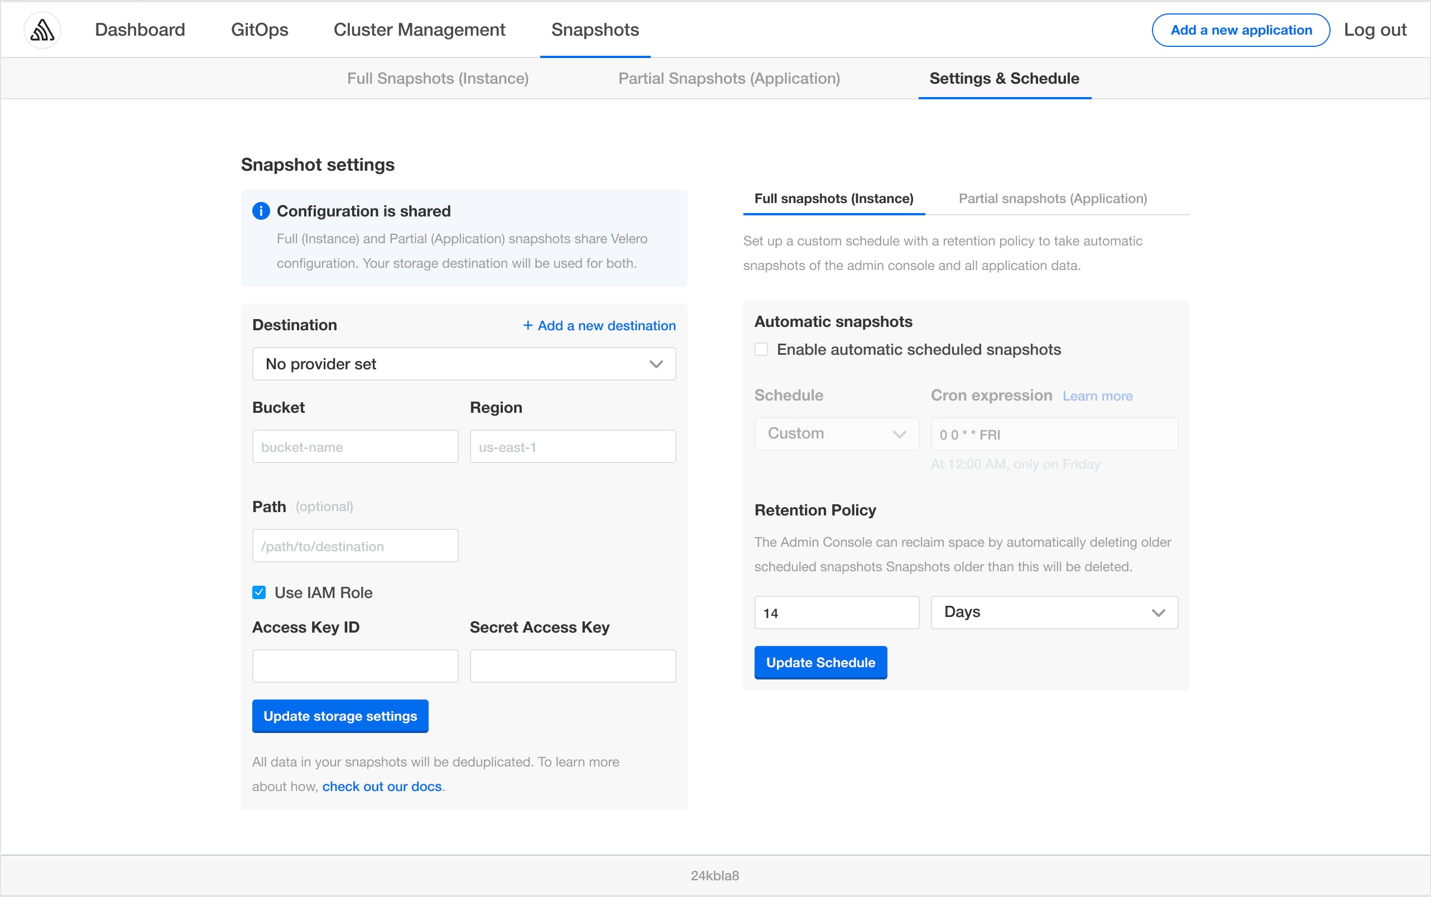This screenshot has height=897, width=1431.
Task: Click the Update Schedule button
Action: (820, 662)
